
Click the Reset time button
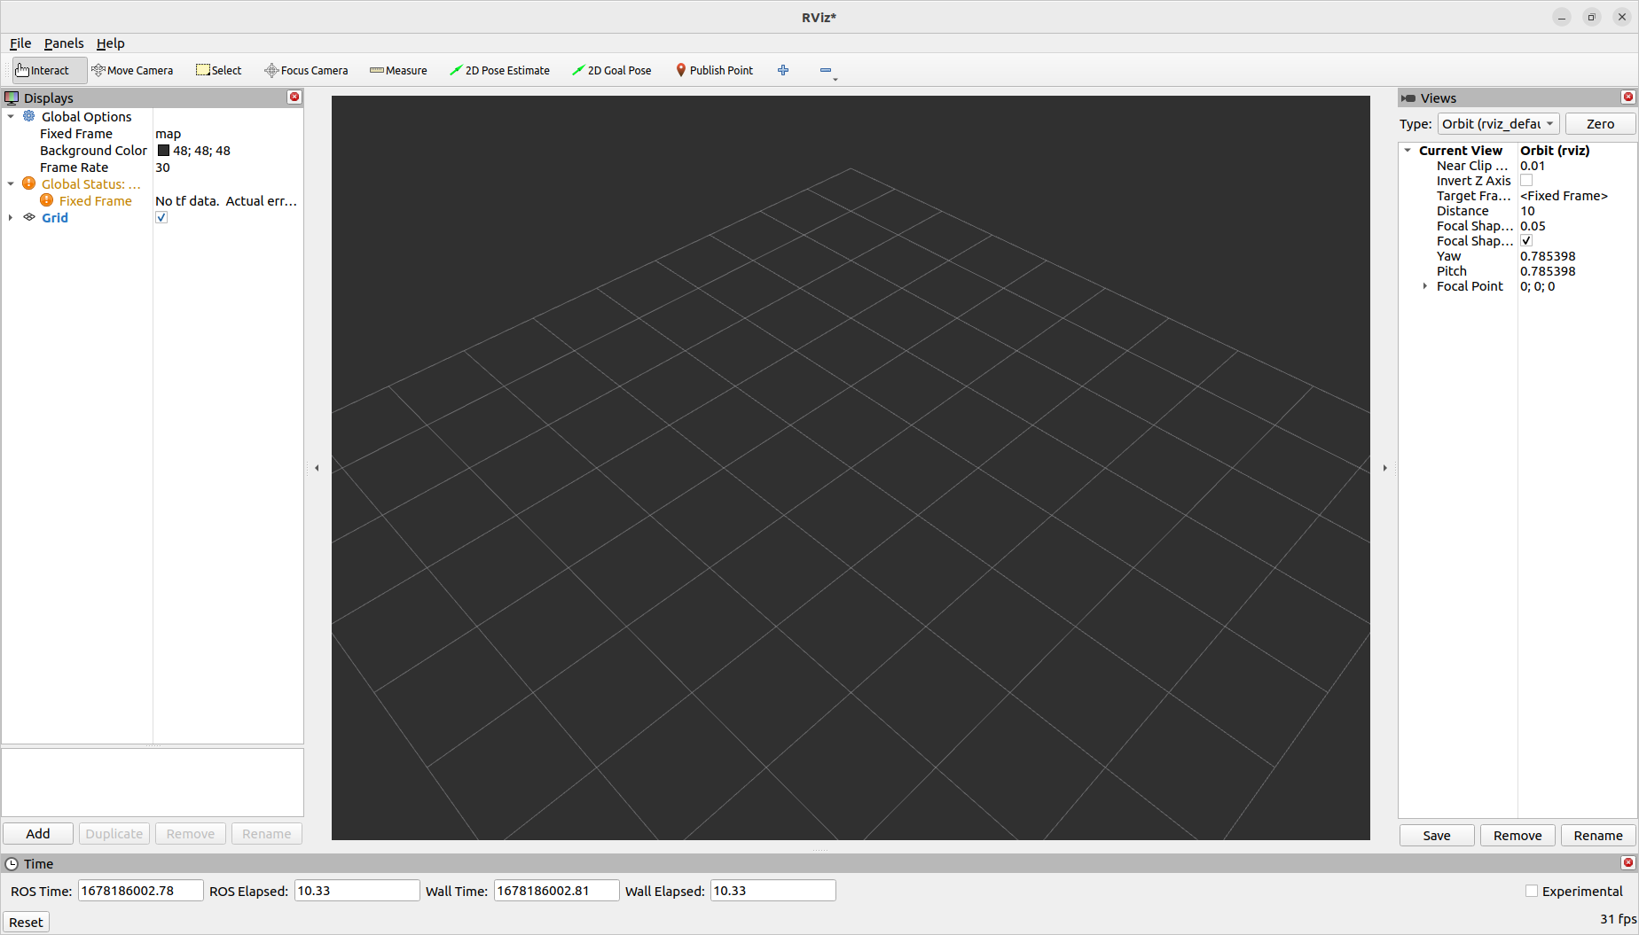coord(26,923)
